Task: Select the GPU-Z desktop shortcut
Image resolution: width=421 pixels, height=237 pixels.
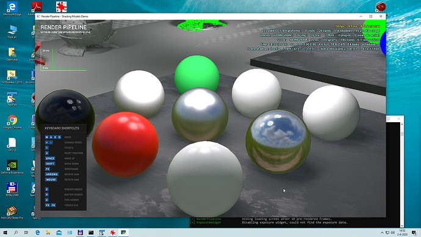Action: [x=12, y=144]
